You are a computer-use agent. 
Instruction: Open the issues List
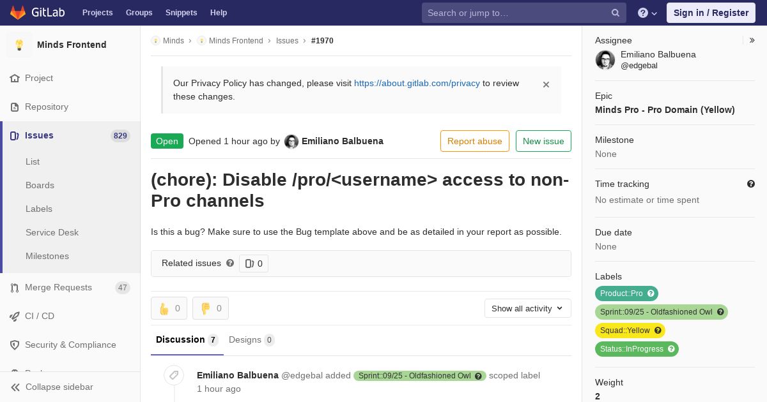point(33,161)
